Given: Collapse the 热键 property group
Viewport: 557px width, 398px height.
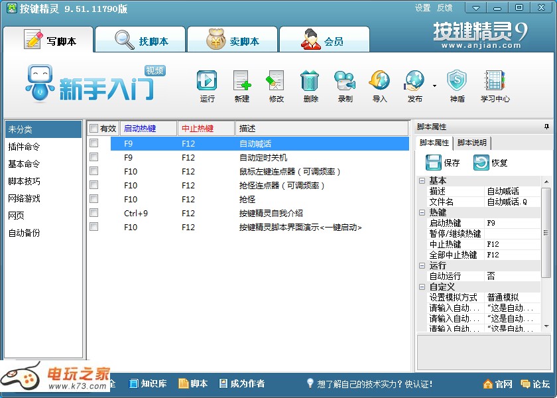Looking at the screenshot, I should (422, 212).
